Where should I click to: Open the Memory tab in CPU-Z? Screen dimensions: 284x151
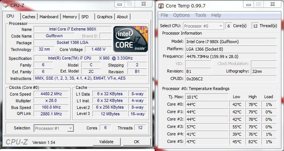pos(70,17)
